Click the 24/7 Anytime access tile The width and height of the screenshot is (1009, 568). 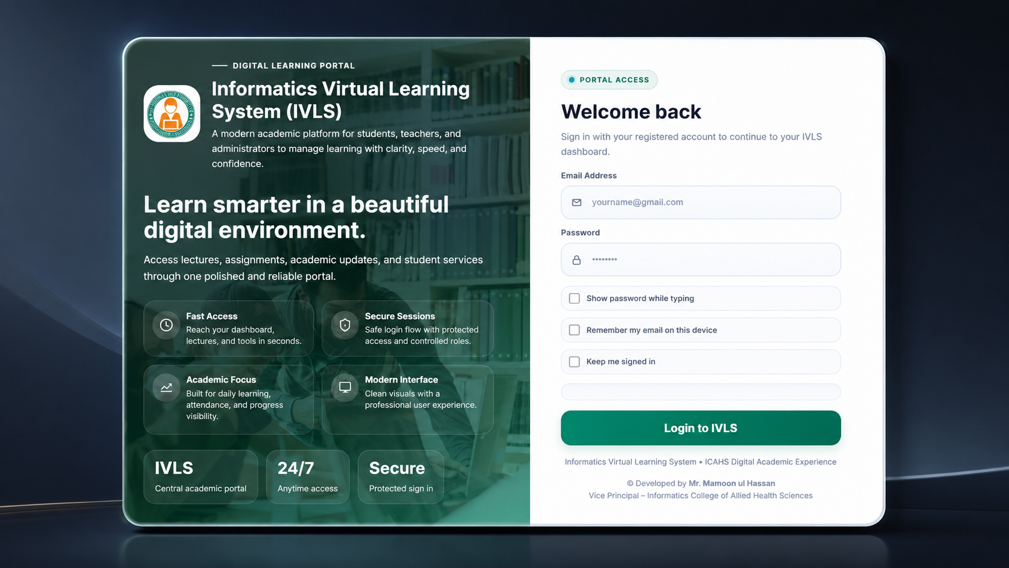coord(308,477)
